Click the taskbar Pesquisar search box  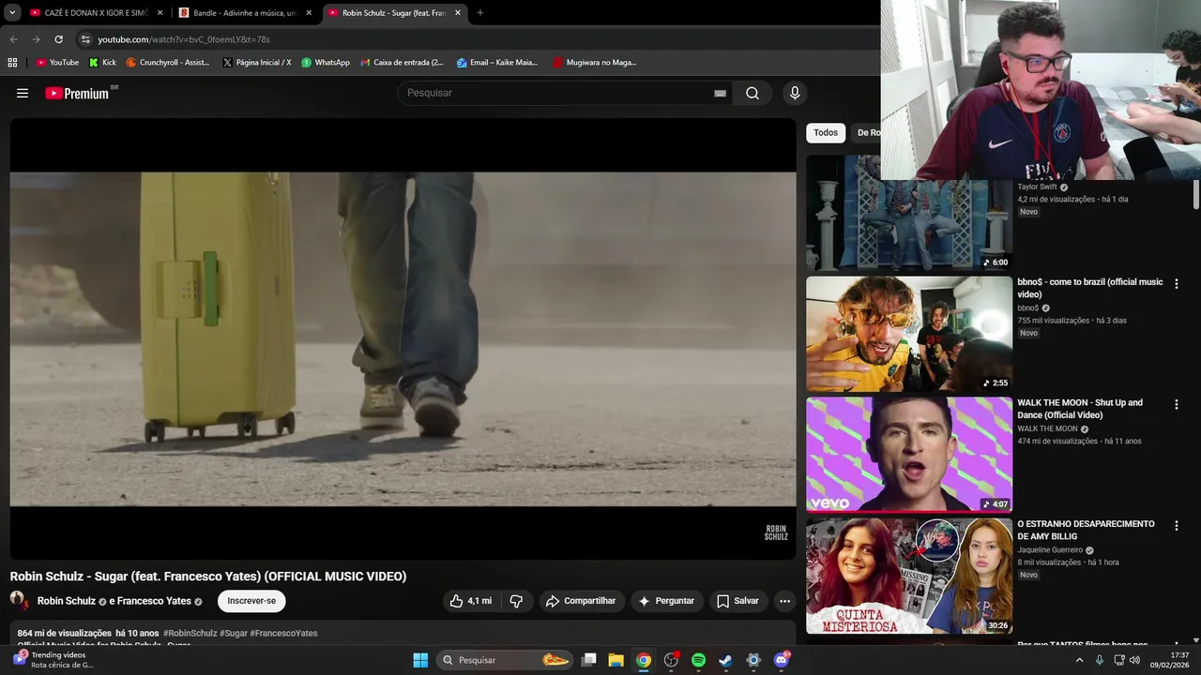pyautogui.click(x=506, y=660)
